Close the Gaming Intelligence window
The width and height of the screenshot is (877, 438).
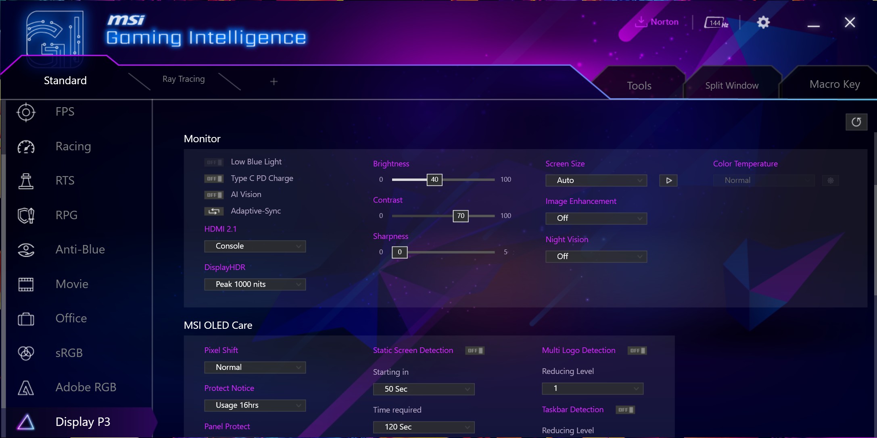(850, 22)
